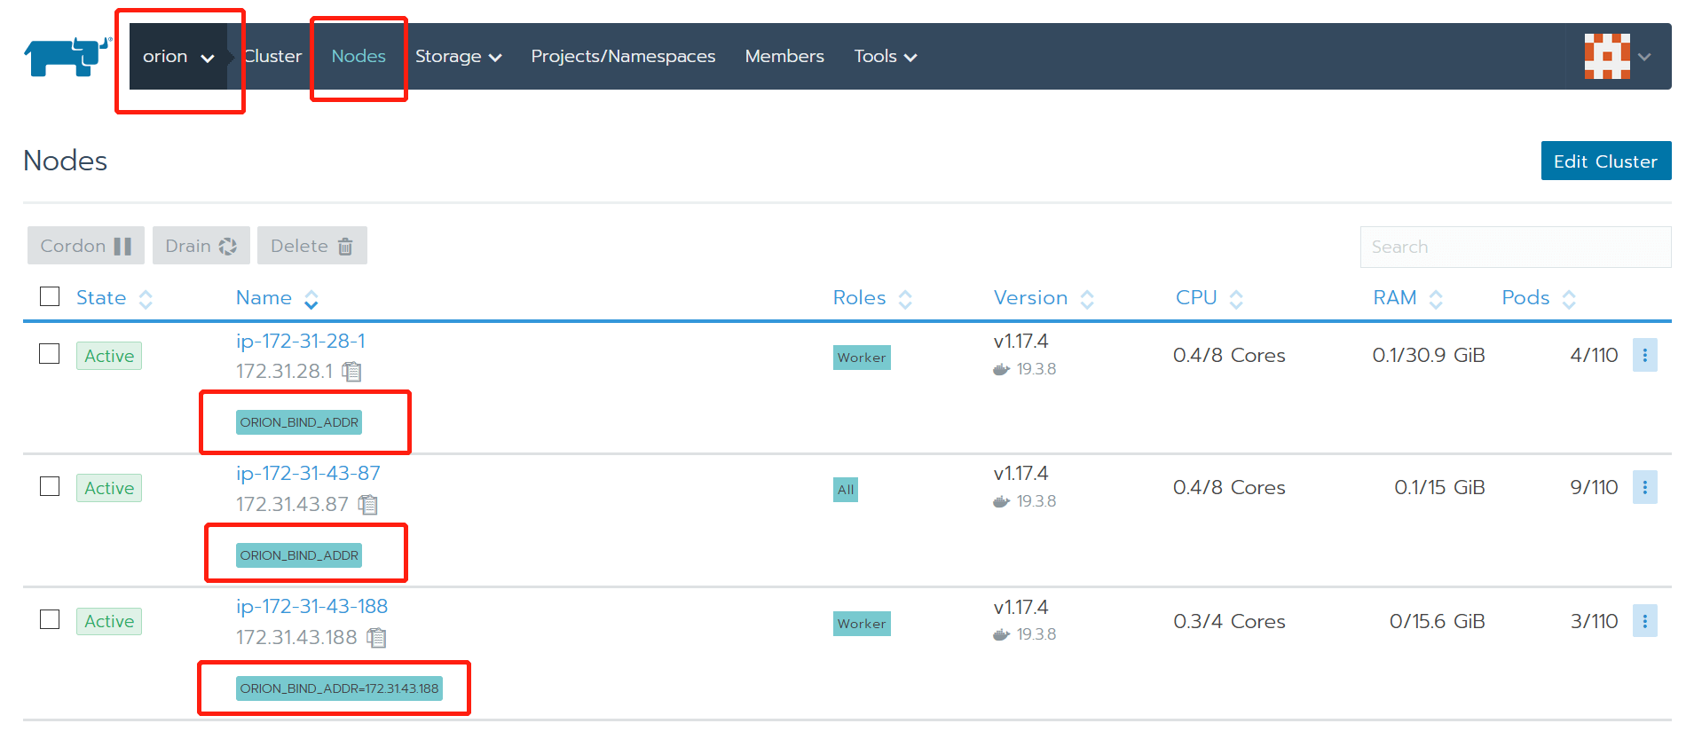
Task: Check the box for node ip-172-31-28-1
Action: click(50, 354)
